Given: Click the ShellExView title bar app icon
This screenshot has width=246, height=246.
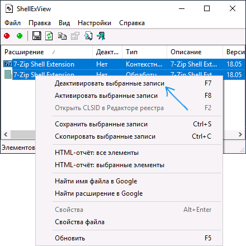Looking at the screenshot, I should point(9,9).
